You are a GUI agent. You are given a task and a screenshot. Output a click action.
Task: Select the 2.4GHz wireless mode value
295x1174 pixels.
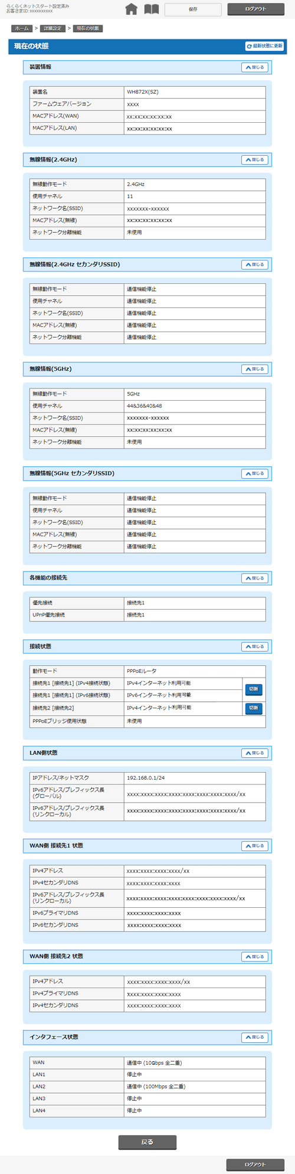(136, 184)
